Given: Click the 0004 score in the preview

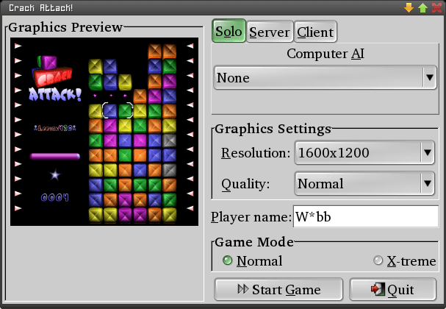Looking at the screenshot, I should [x=55, y=197].
